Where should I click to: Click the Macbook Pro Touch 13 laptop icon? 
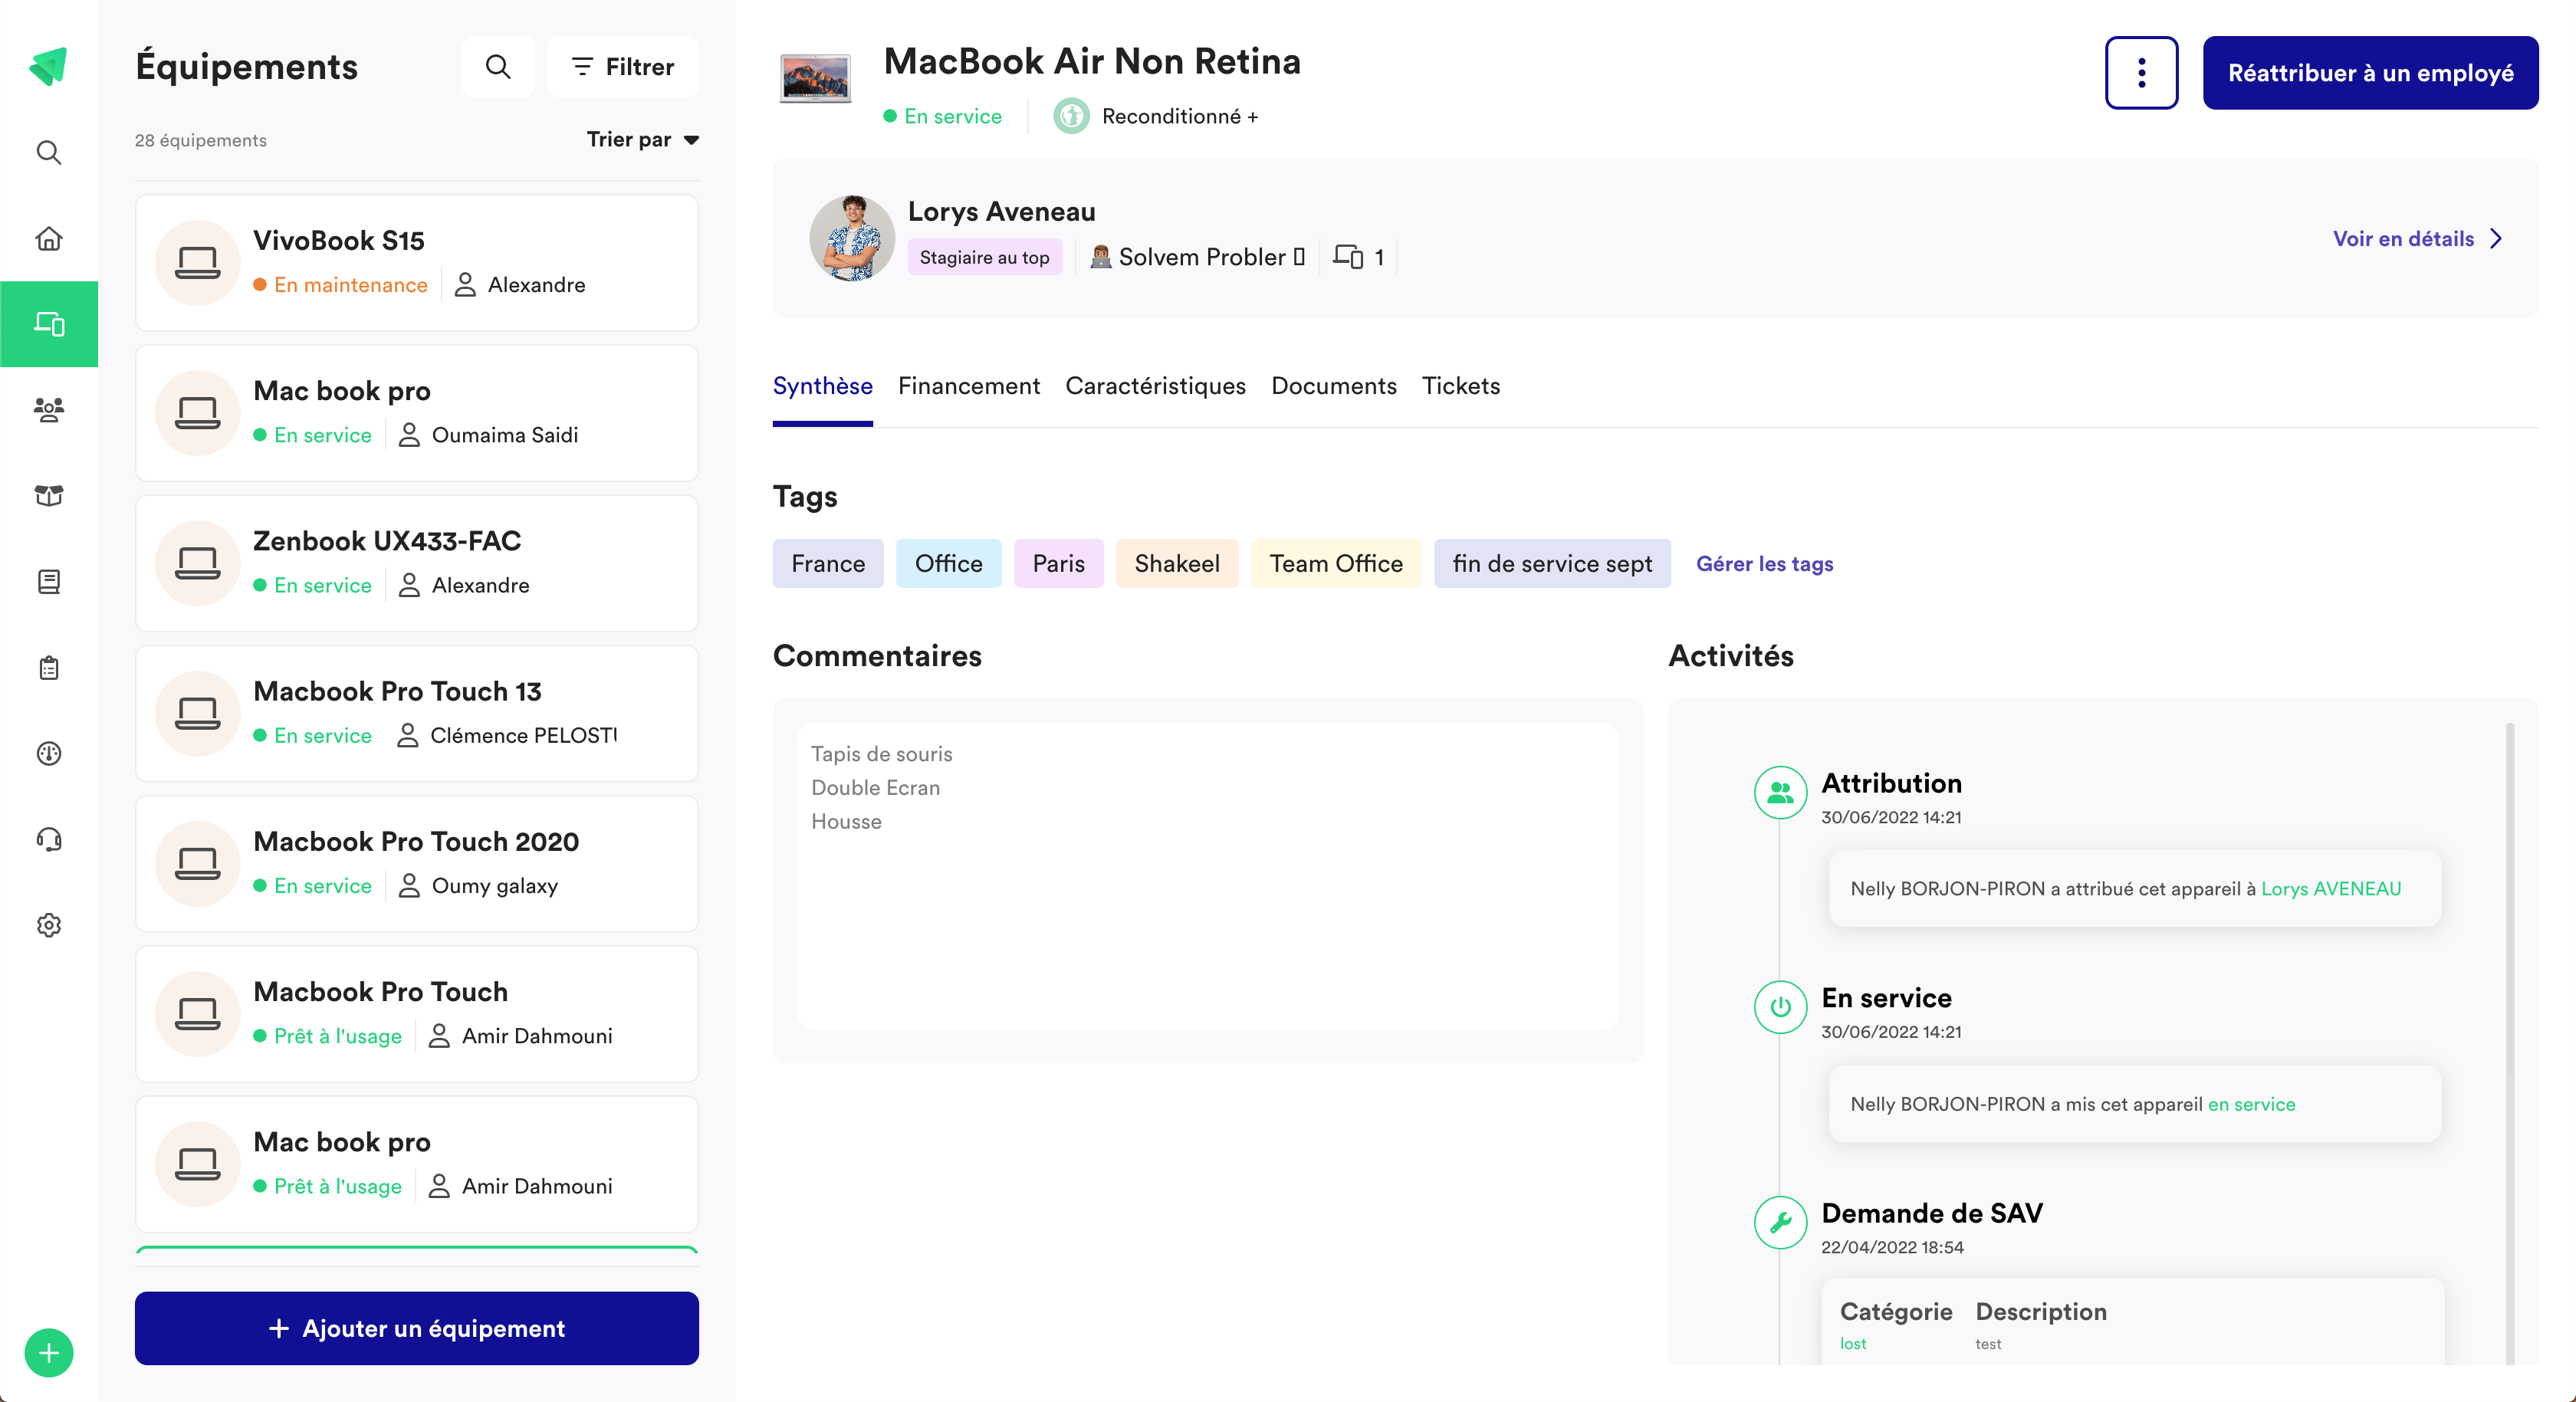coord(197,713)
